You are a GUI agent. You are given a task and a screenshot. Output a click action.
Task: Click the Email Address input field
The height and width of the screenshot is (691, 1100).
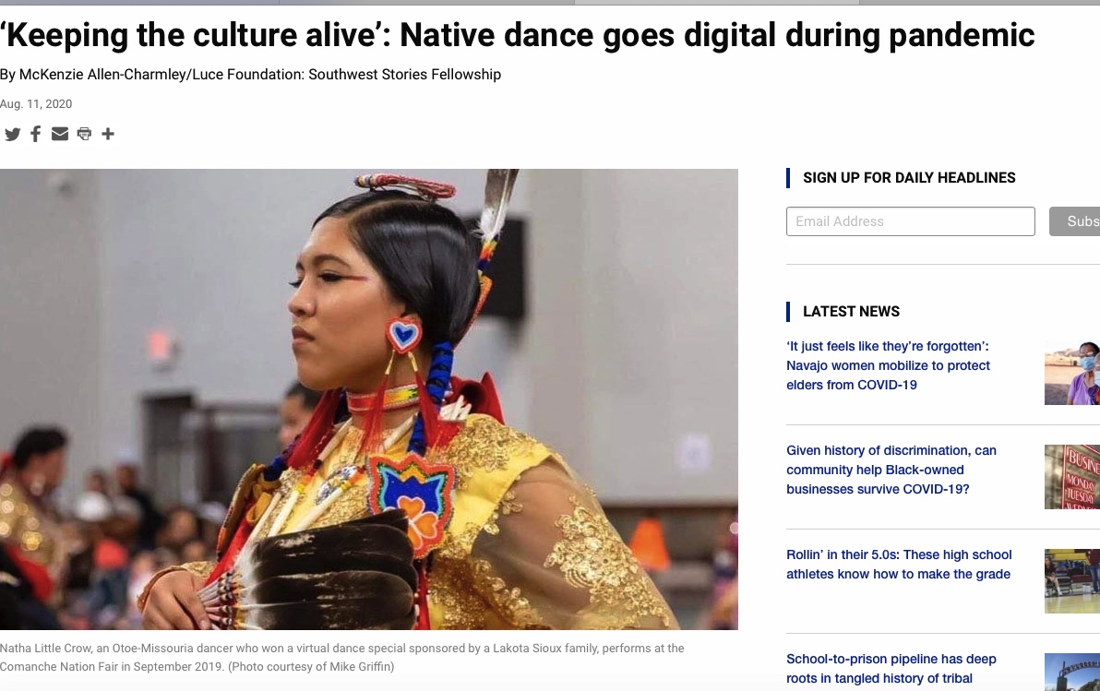910,221
